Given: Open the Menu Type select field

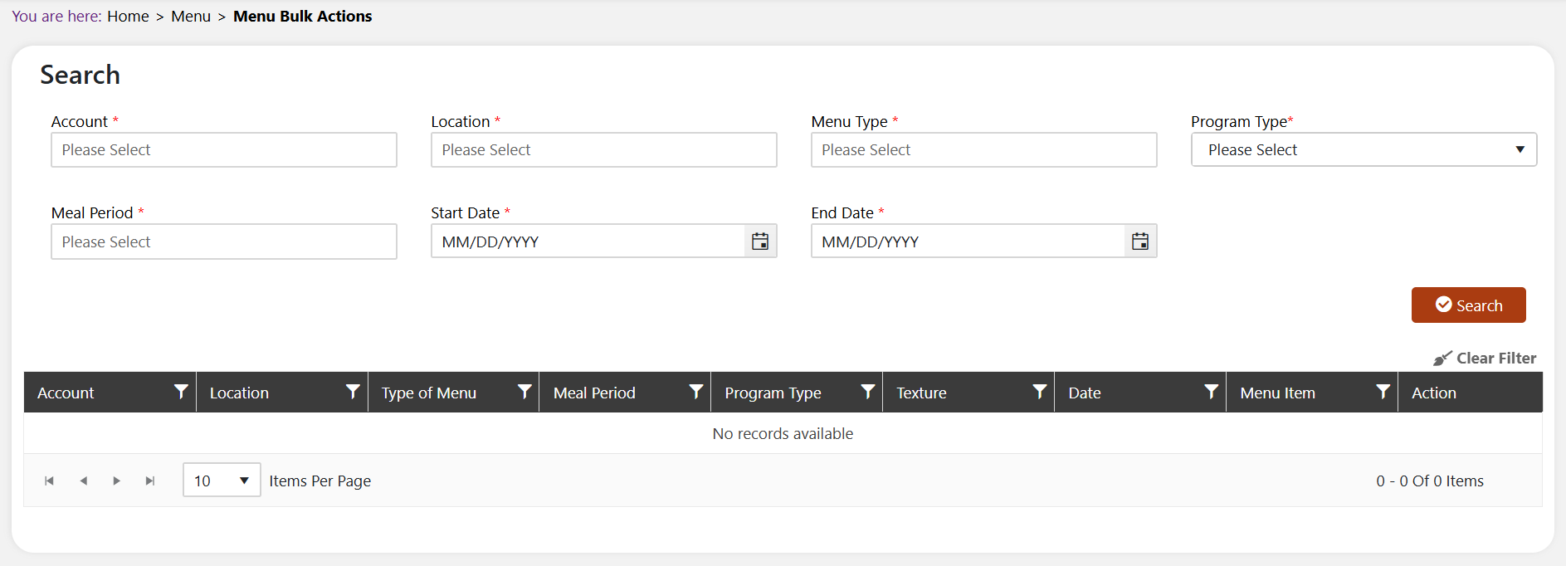Looking at the screenshot, I should point(983,150).
